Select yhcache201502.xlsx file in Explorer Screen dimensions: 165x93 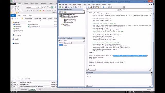(x=35, y=27)
